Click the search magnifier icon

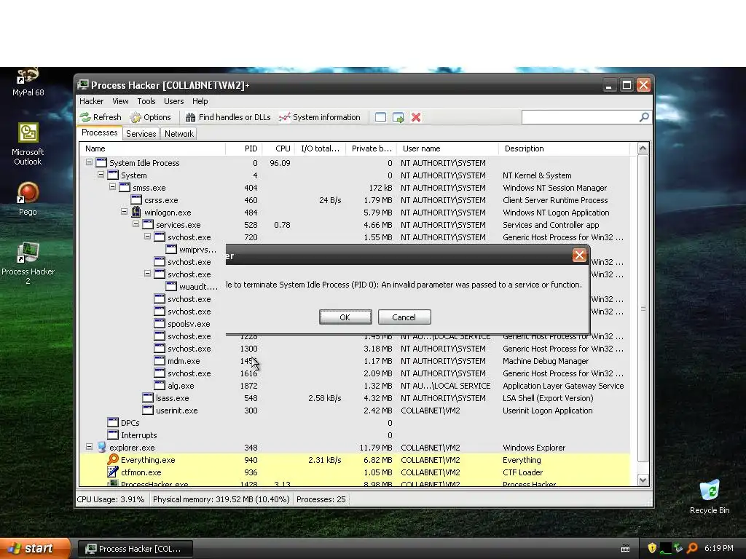click(644, 117)
